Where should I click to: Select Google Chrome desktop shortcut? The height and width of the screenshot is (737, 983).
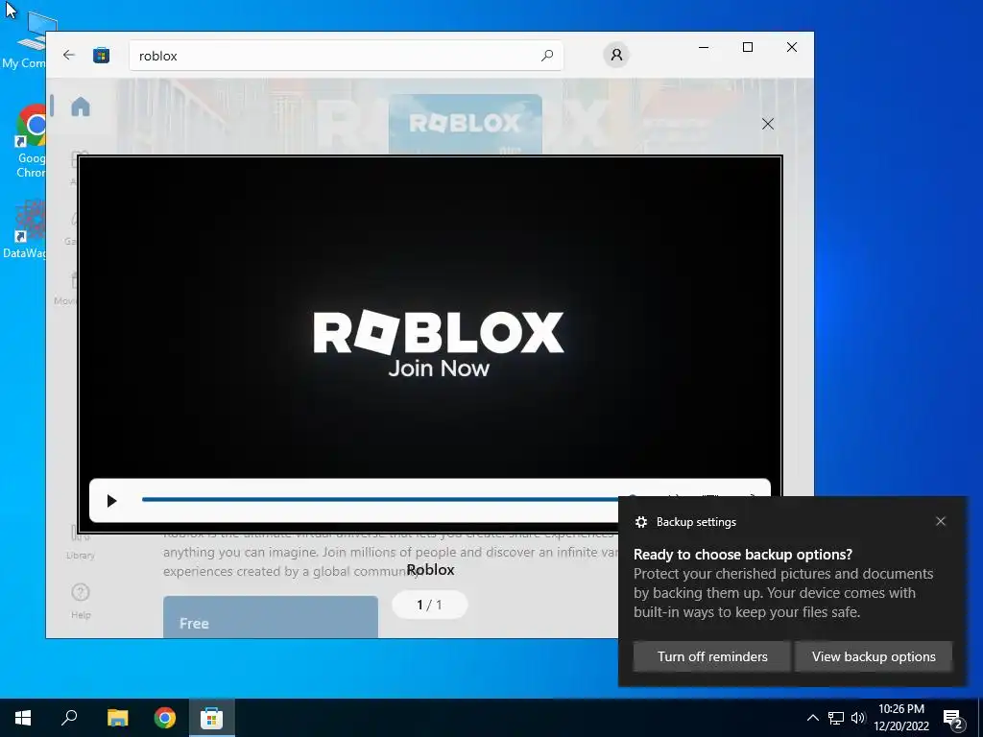click(30, 142)
